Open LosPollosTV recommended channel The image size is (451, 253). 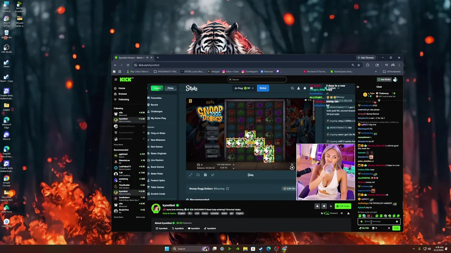point(129,167)
